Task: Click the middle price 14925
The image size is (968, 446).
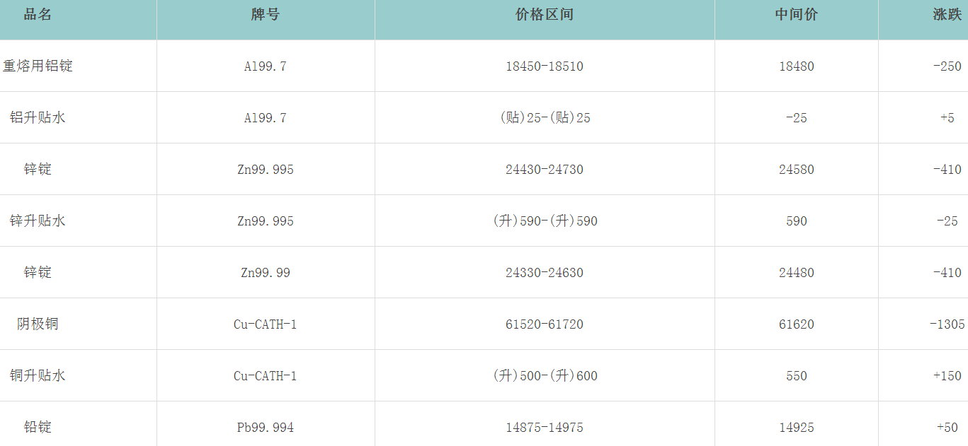Action: pos(797,428)
